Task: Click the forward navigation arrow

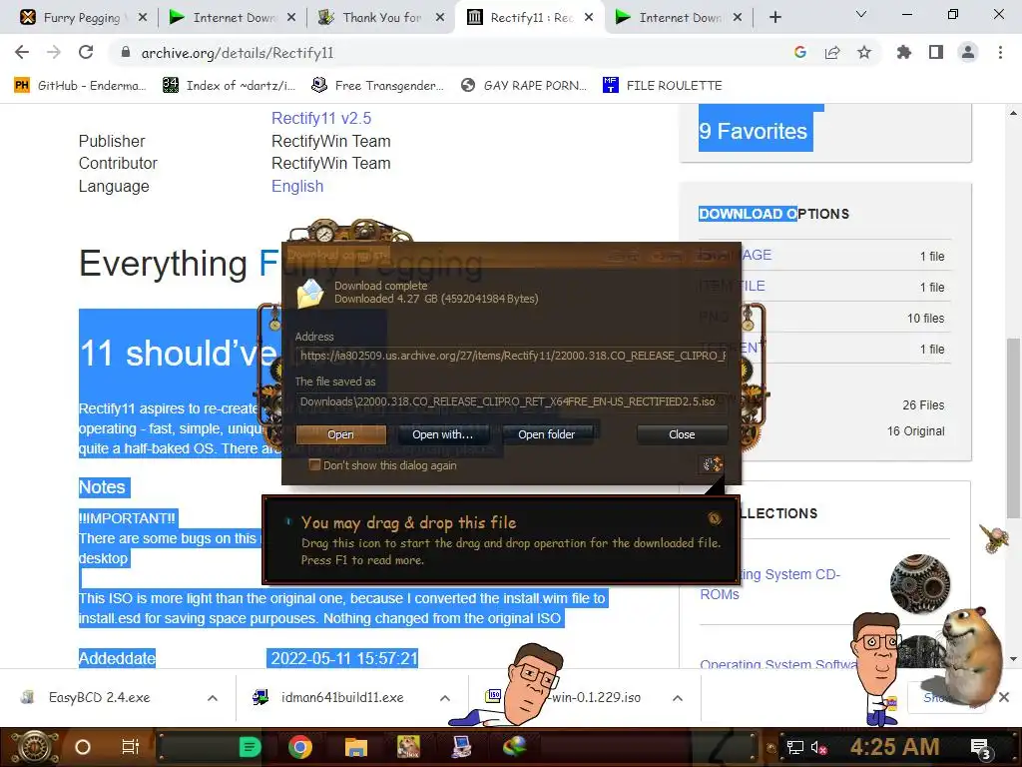Action: (x=54, y=52)
